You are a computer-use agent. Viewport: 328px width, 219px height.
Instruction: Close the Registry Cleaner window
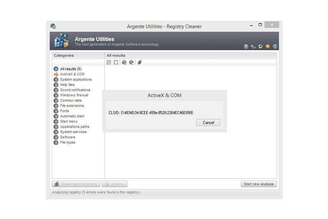coord(272,25)
